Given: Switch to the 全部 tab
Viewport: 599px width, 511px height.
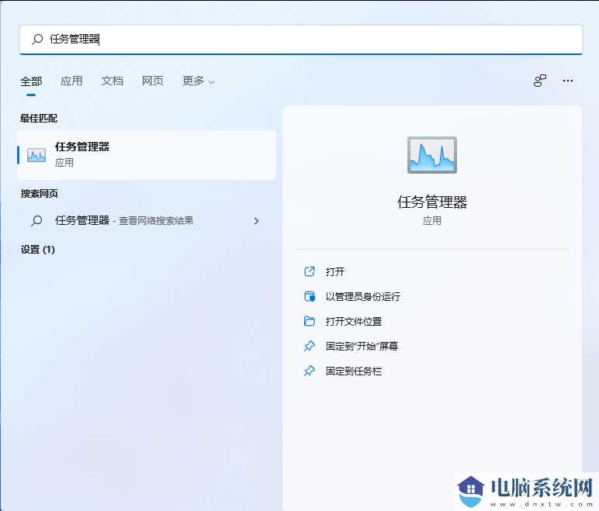Looking at the screenshot, I should coord(31,81).
